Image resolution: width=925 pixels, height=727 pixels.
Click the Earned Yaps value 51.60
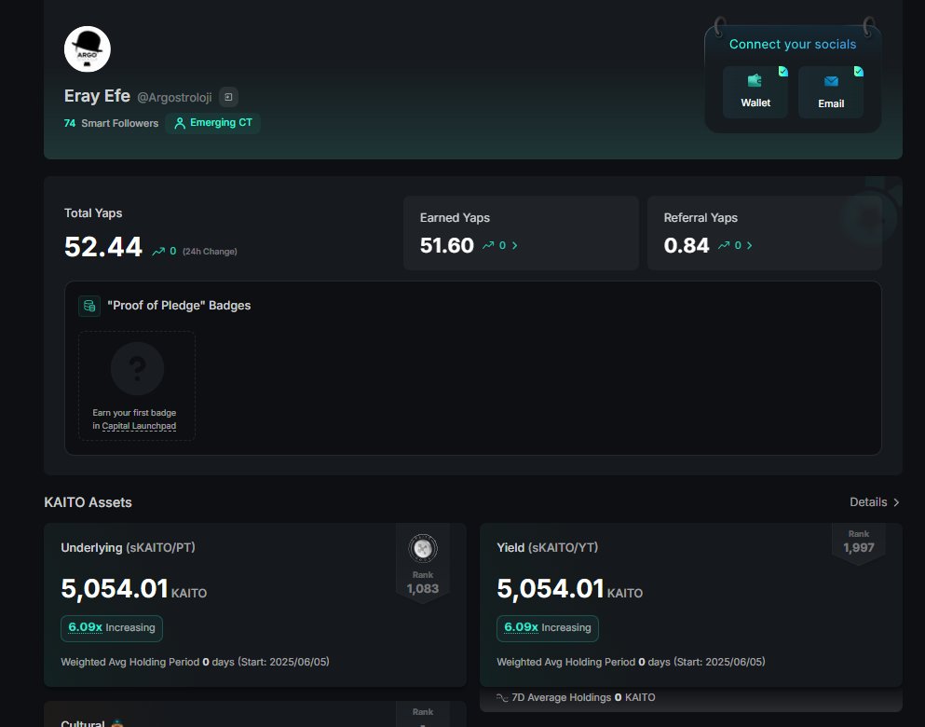click(446, 245)
